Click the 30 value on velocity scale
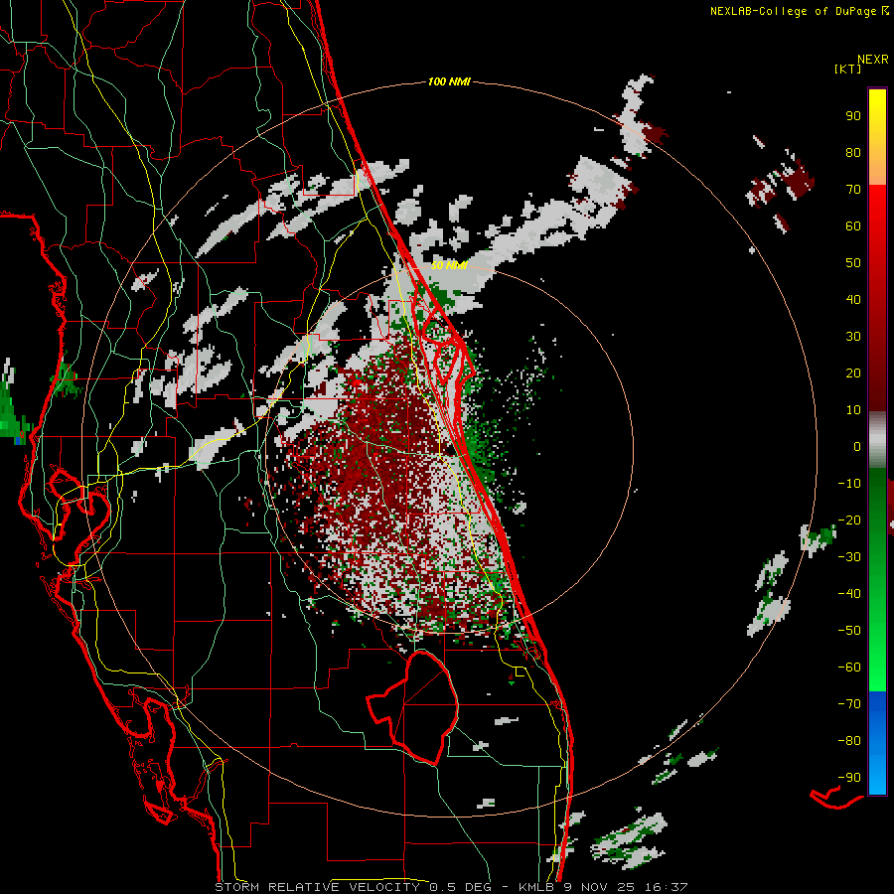The height and width of the screenshot is (894, 894). tap(853, 337)
